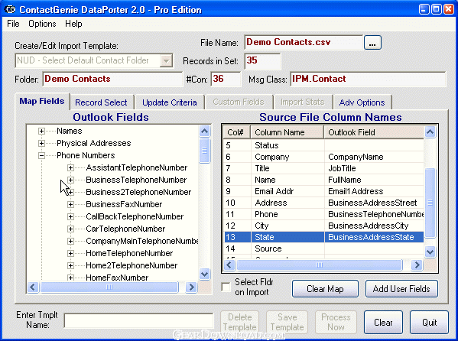Click the Col# column header
Viewport: 458px width, 341px height.
pyautogui.click(x=236, y=132)
